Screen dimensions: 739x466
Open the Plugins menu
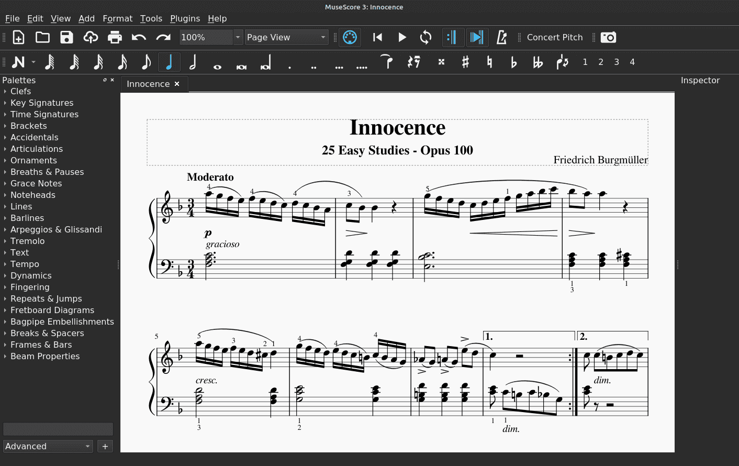[x=185, y=18]
